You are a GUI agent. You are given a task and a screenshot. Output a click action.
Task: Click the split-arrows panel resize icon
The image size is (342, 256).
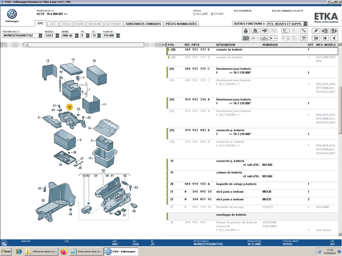click(163, 45)
